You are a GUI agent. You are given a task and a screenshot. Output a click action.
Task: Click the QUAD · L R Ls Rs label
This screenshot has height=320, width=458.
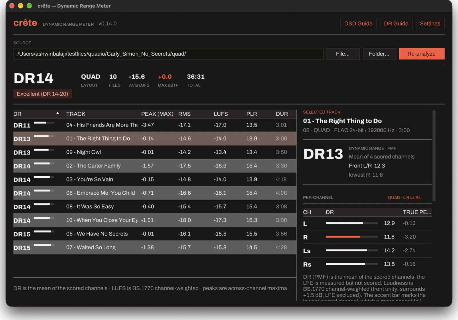pos(404,197)
